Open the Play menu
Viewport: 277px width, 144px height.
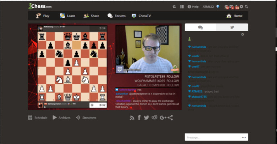[x=43, y=16]
